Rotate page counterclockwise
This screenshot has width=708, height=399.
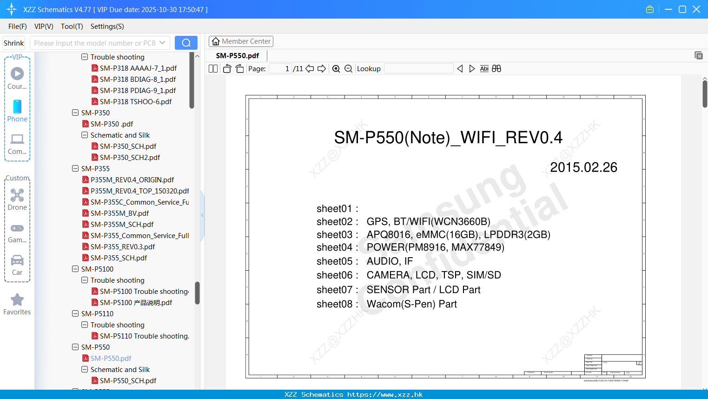[227, 69]
